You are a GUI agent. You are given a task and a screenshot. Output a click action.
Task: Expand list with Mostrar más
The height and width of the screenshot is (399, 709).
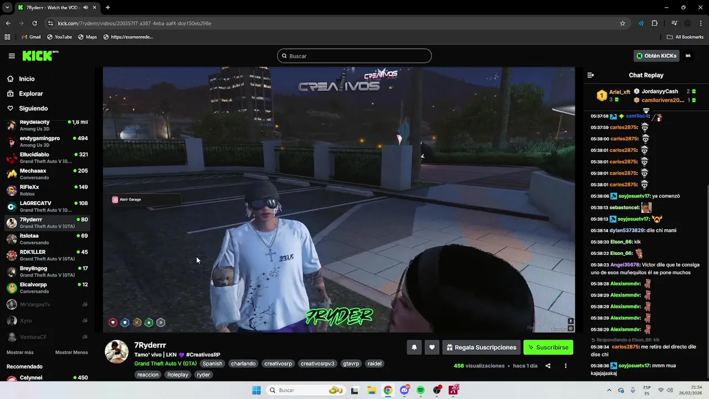pos(20,352)
